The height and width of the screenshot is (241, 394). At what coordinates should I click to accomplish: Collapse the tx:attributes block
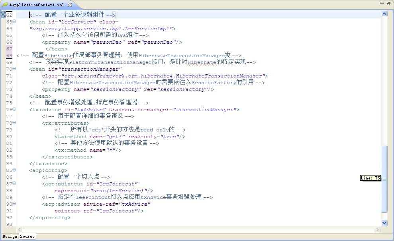(x=13, y=123)
